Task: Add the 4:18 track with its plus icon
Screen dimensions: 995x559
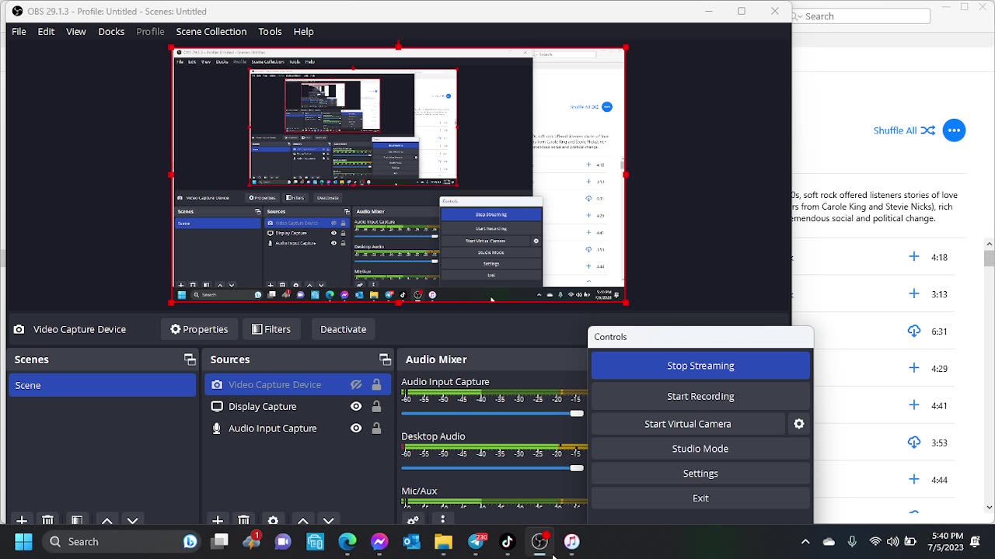Action: (914, 256)
